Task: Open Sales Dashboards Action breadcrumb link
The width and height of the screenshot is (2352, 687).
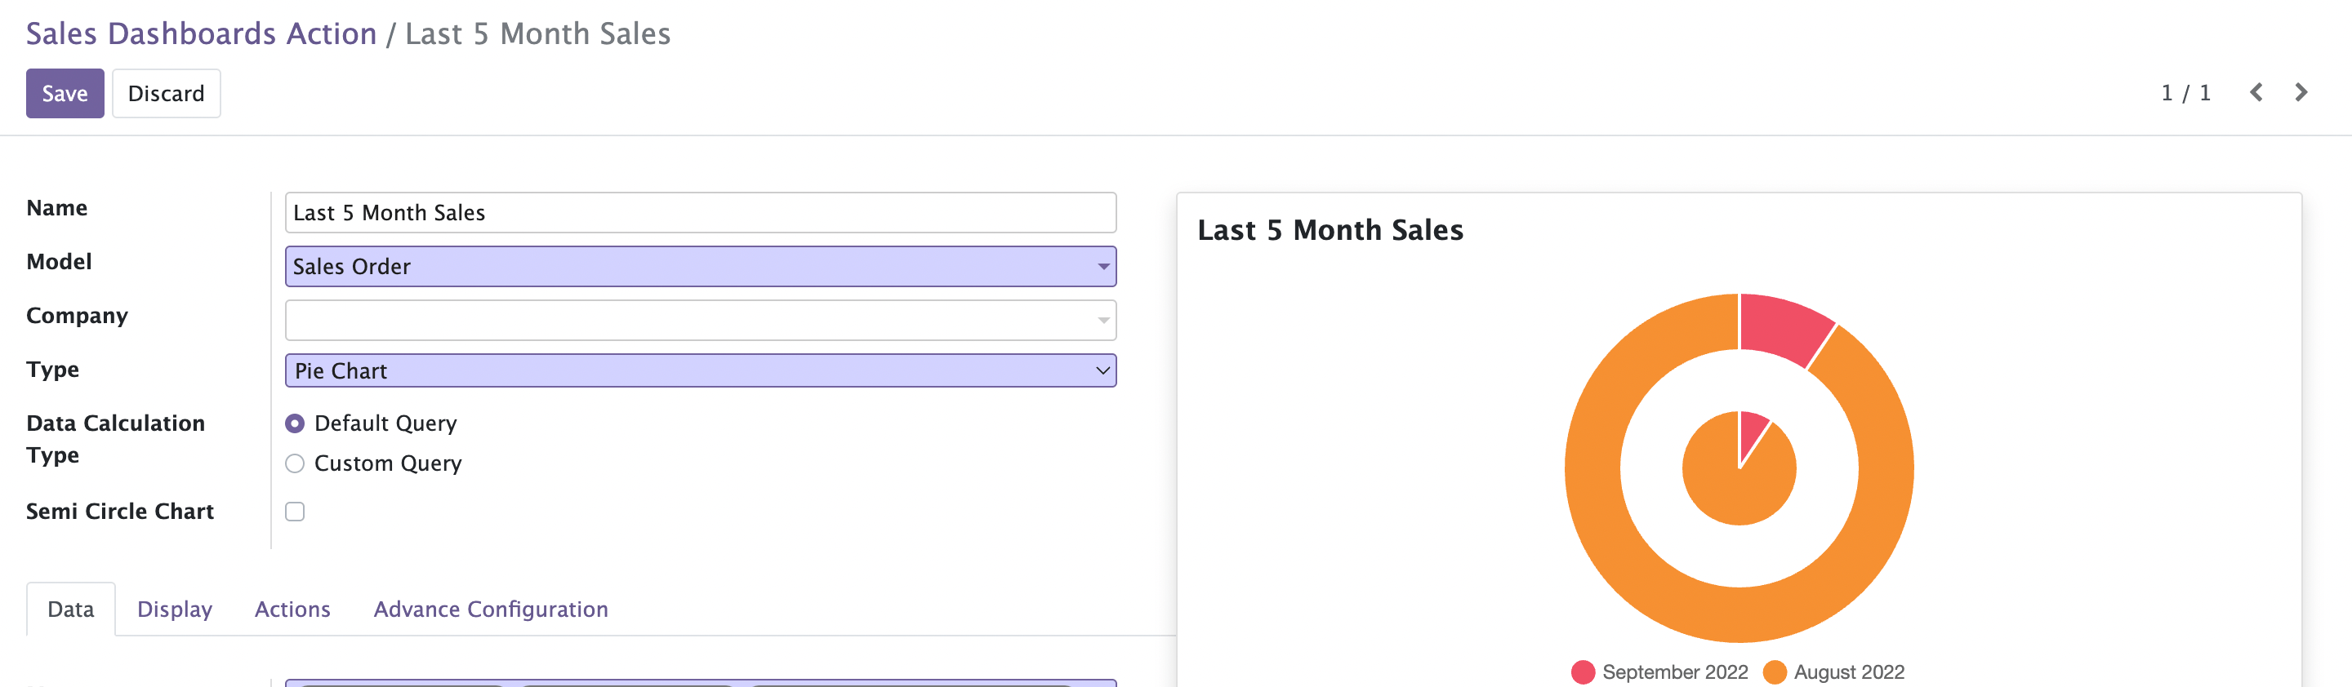Action: tap(201, 33)
